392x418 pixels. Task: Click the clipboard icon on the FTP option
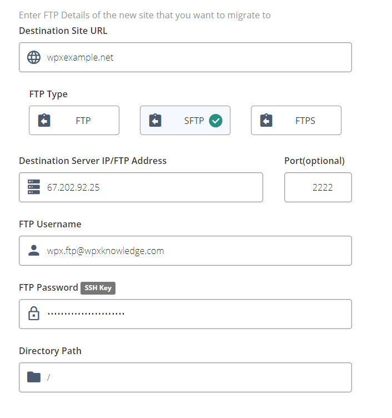44,120
